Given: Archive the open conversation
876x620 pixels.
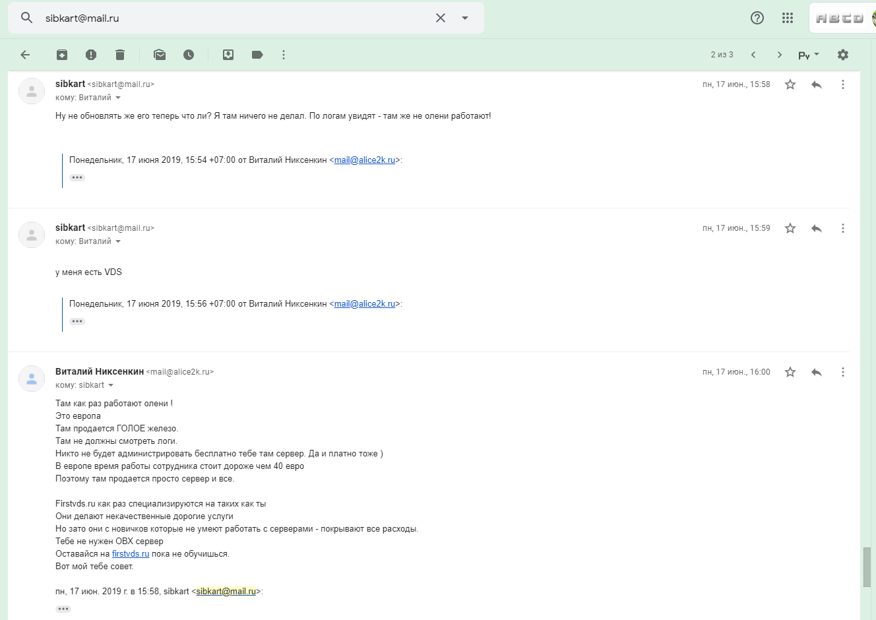Looking at the screenshot, I should 62,55.
